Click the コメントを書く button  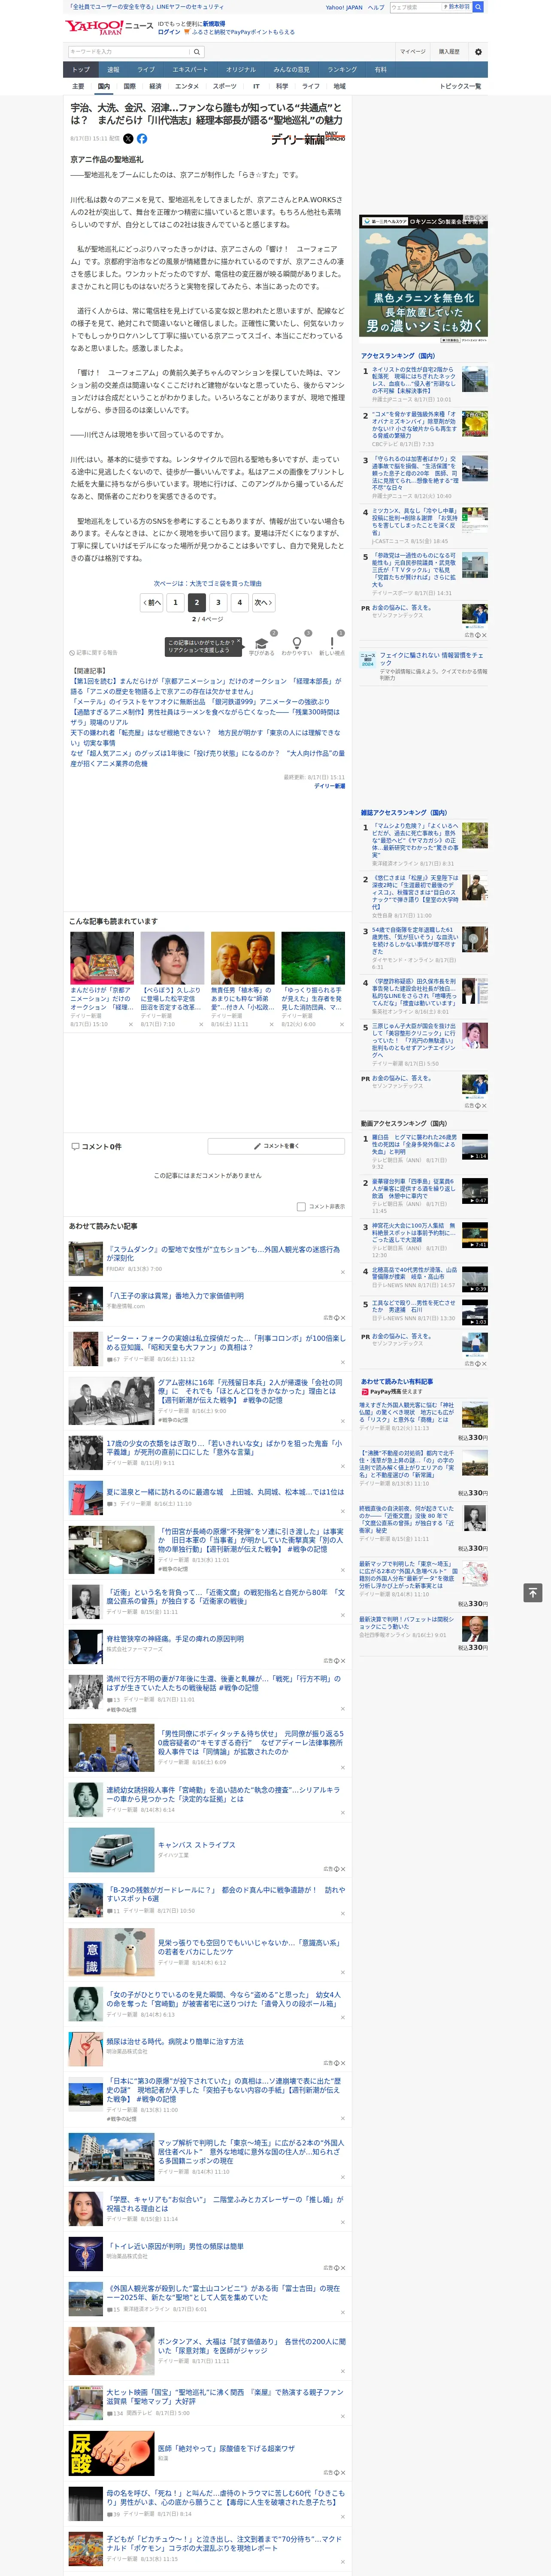click(x=276, y=1146)
